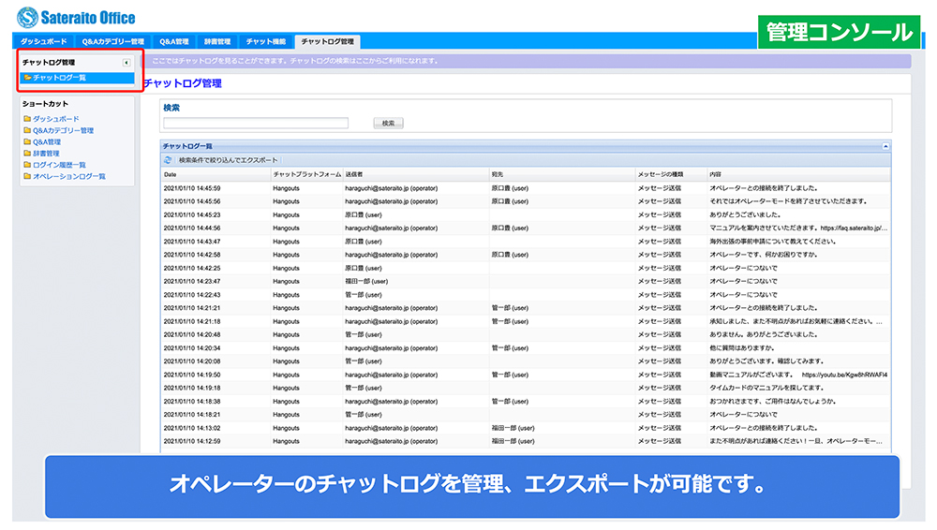Click folder icon beside ログイン履歴一覧 shortcut
This screenshot has height=530, width=937.
tap(27, 165)
